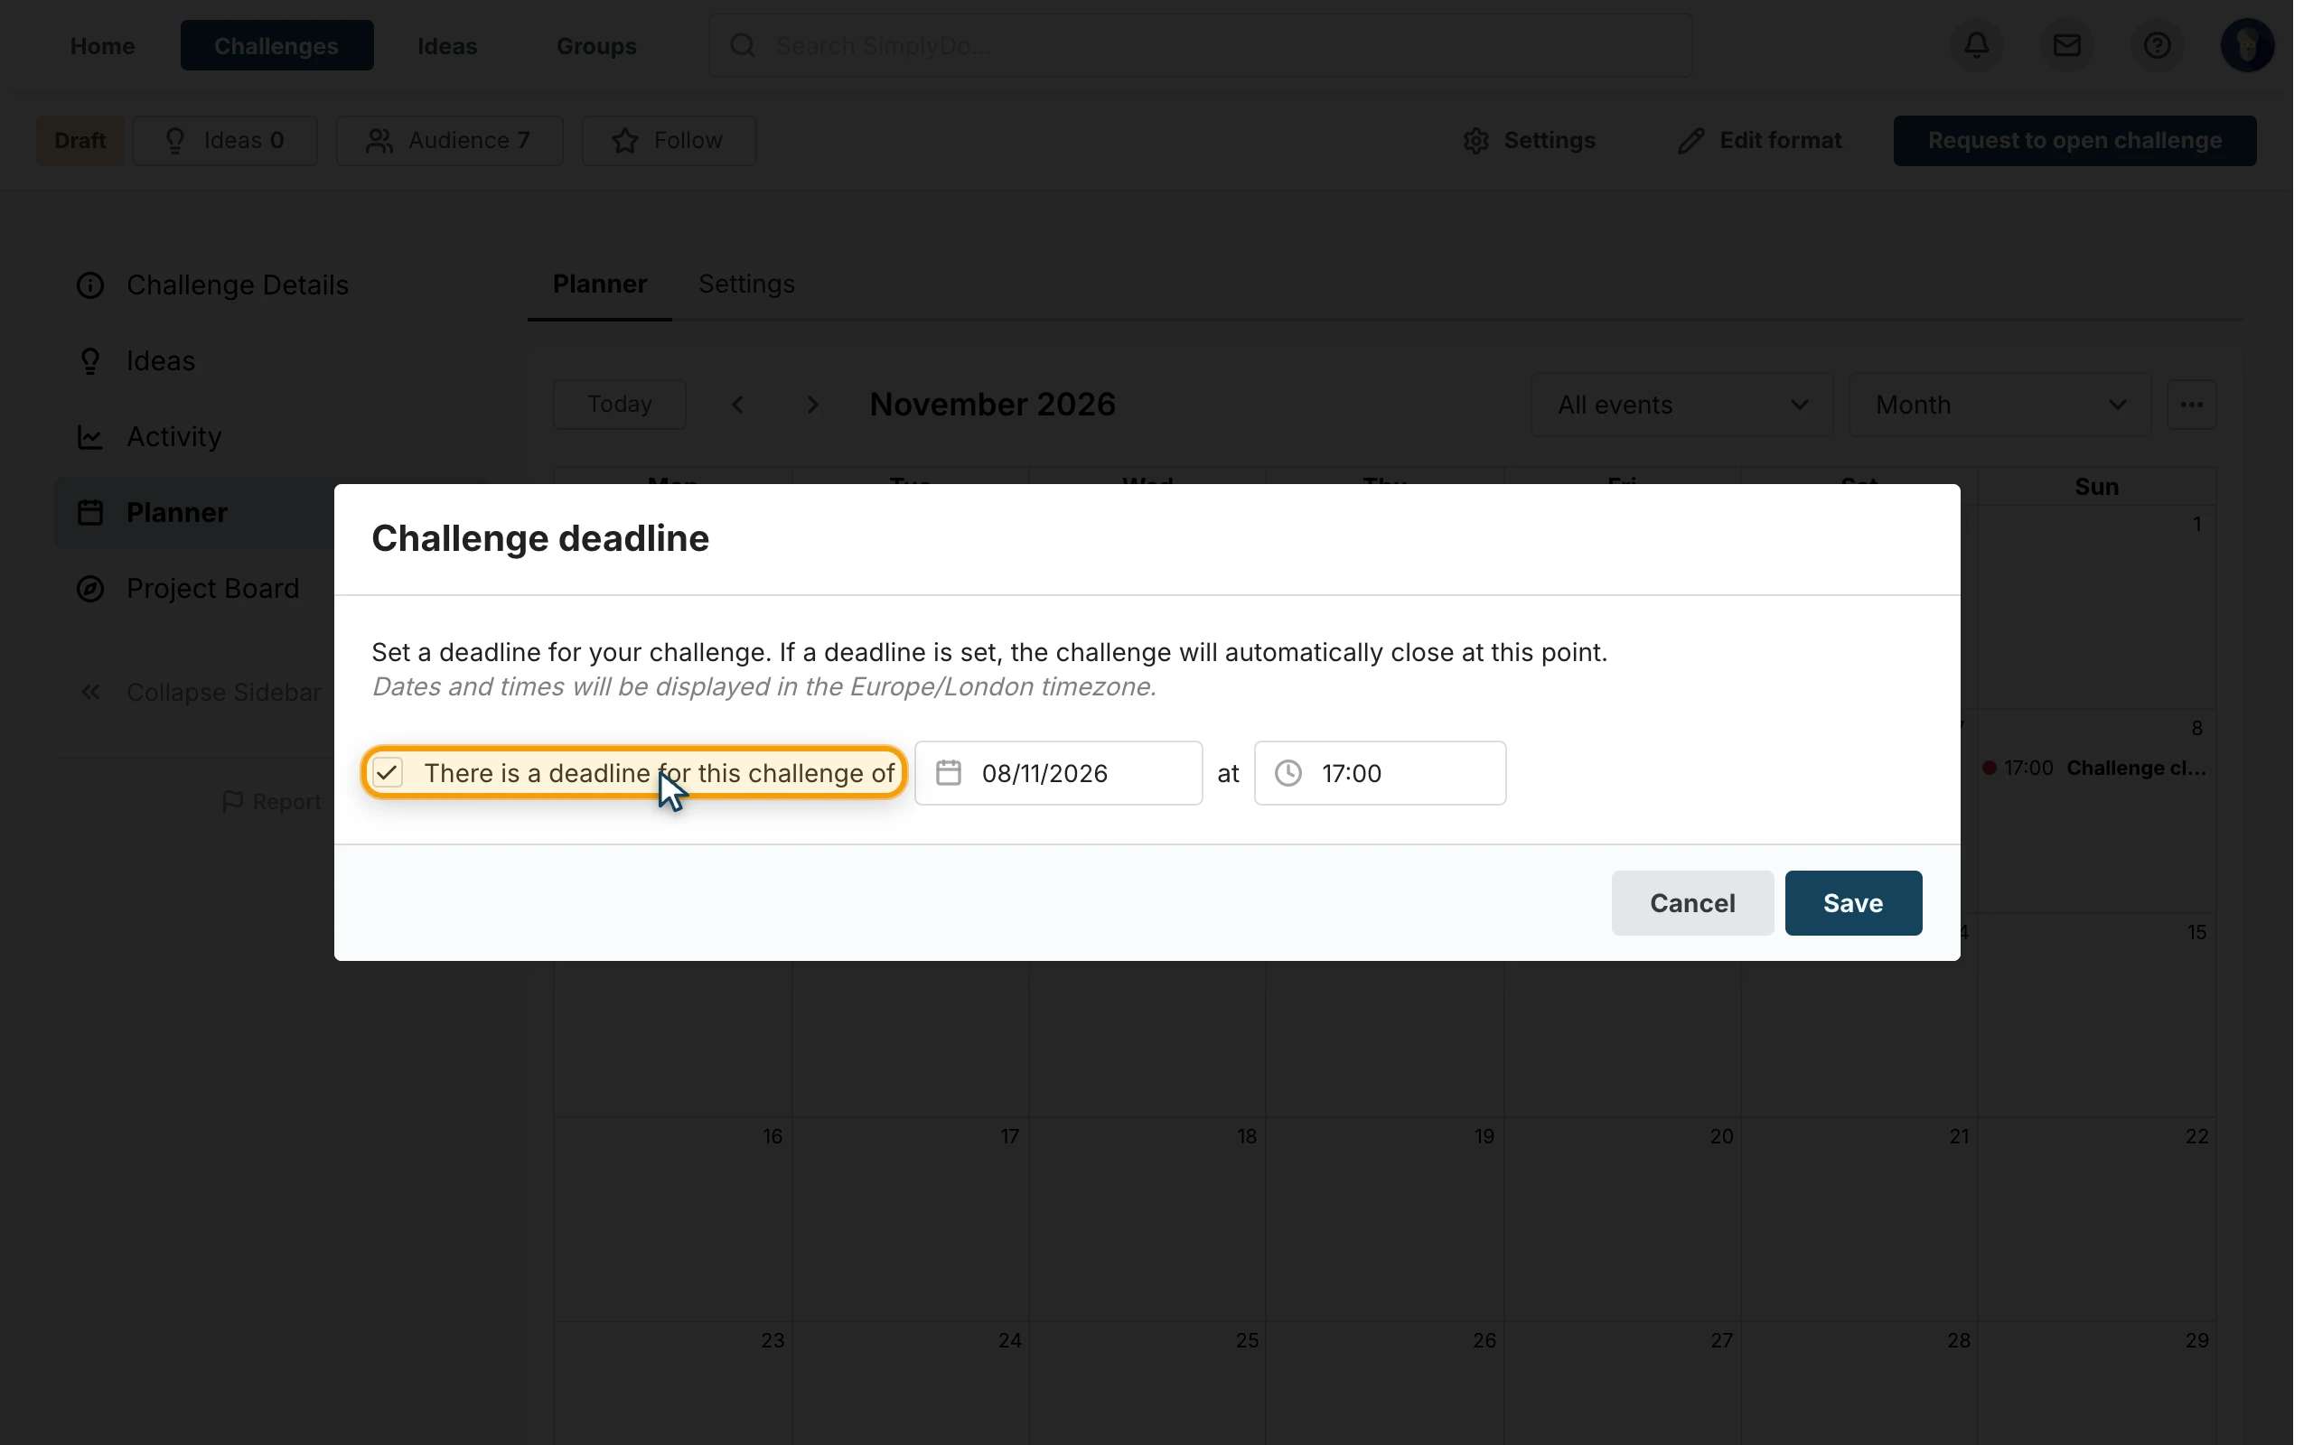Click the Draft status badge
2313x1445 pixels.
[80, 141]
